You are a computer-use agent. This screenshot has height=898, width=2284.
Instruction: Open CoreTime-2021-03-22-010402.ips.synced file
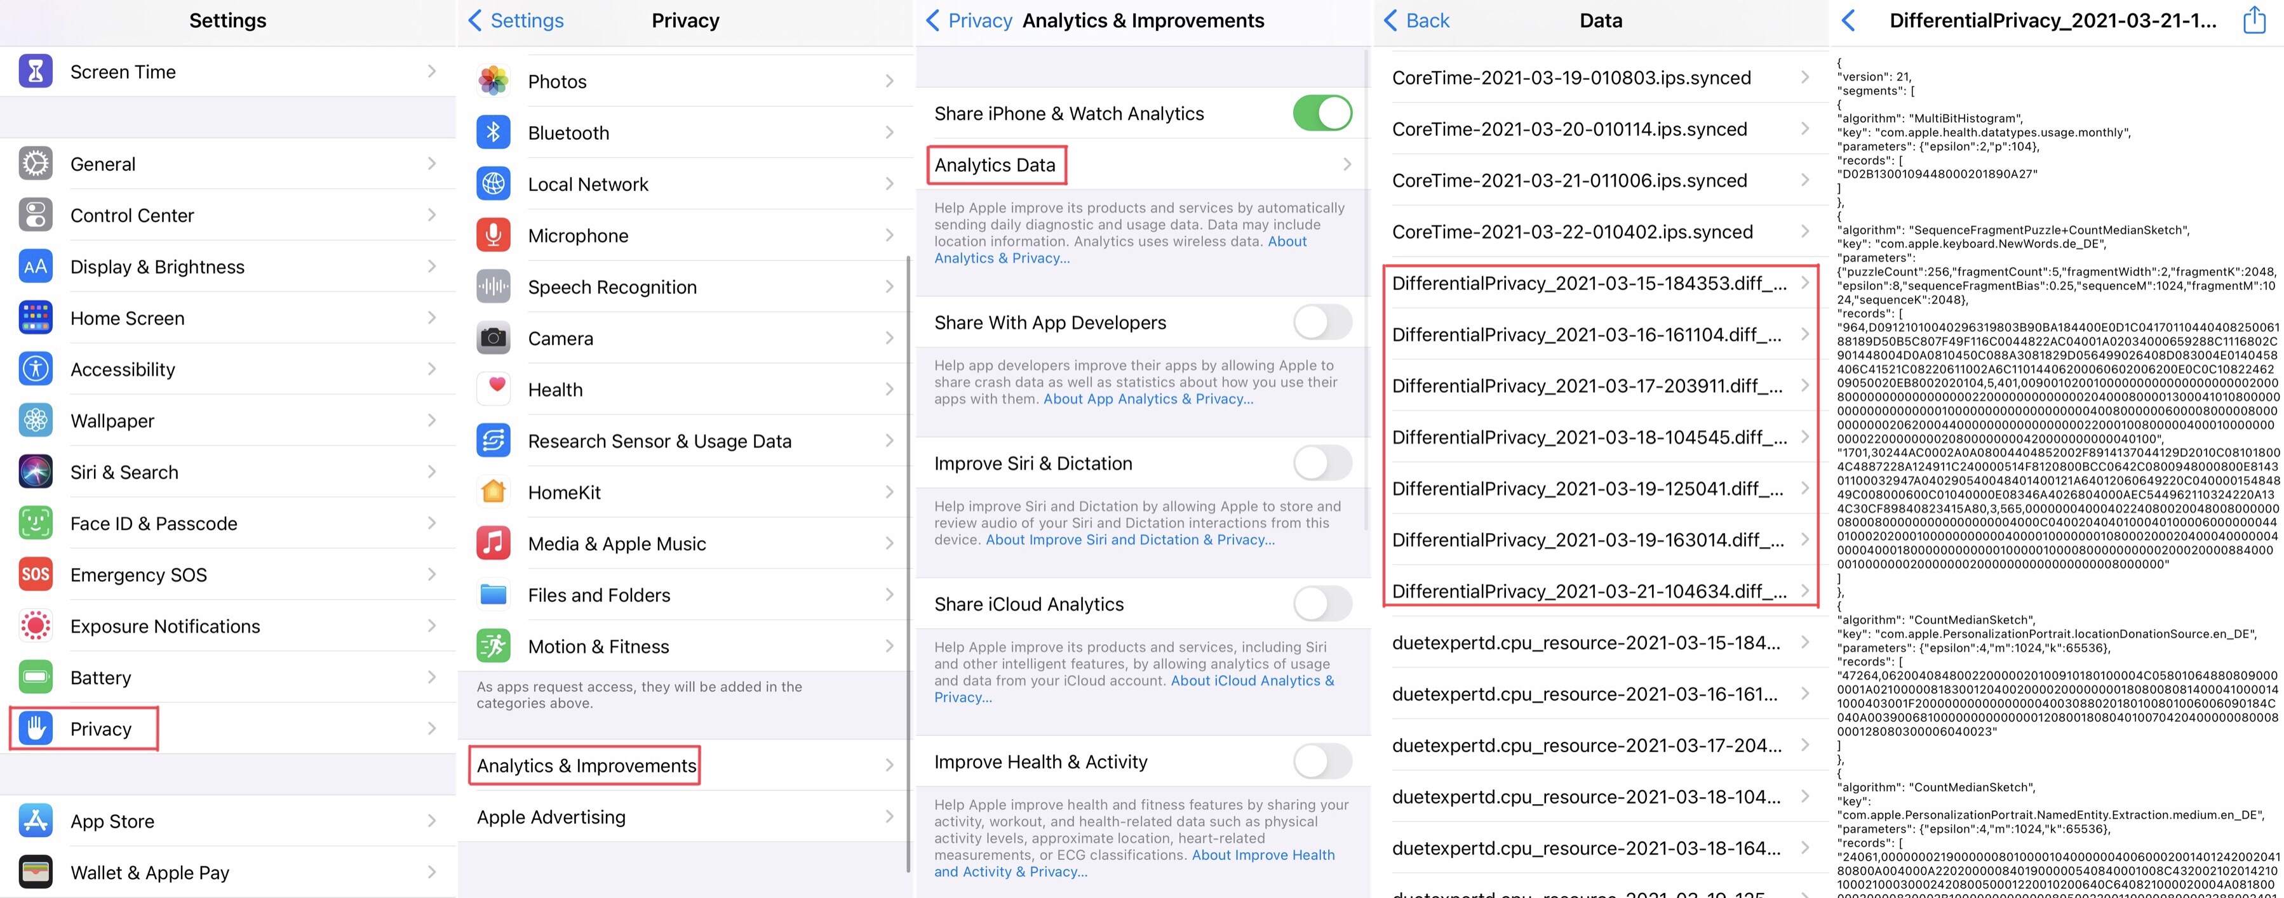1601,232
